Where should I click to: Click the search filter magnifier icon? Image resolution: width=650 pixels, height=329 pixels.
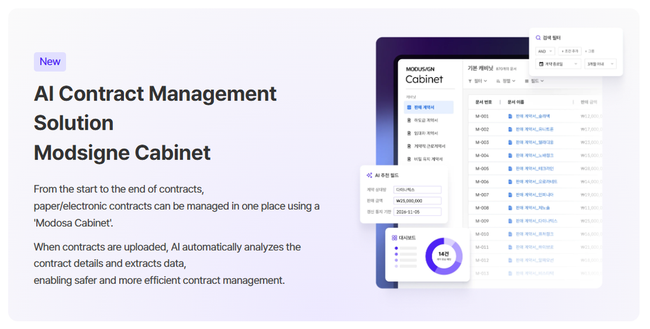[538, 37]
